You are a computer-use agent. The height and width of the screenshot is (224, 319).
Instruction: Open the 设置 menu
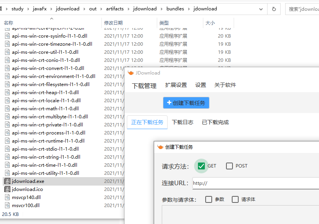coord(201,85)
